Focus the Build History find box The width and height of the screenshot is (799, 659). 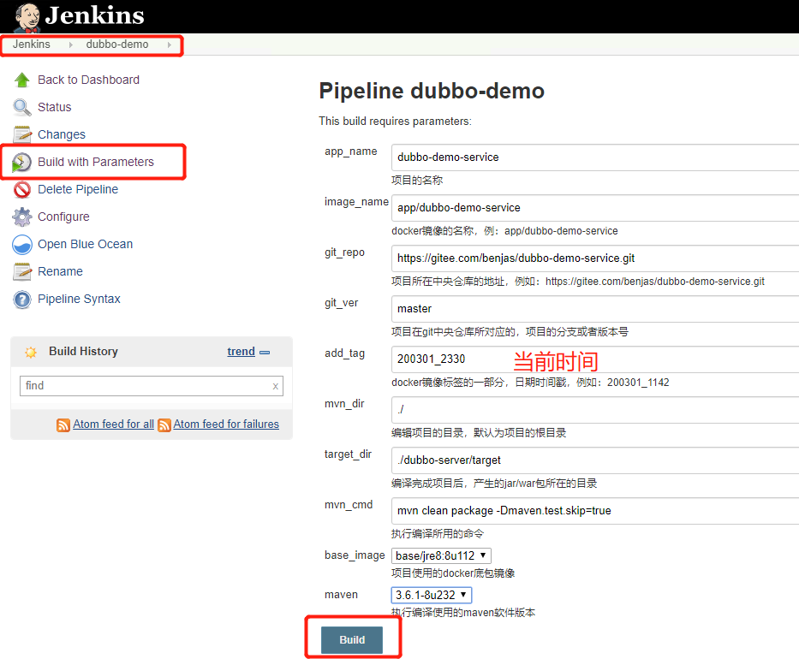point(144,386)
